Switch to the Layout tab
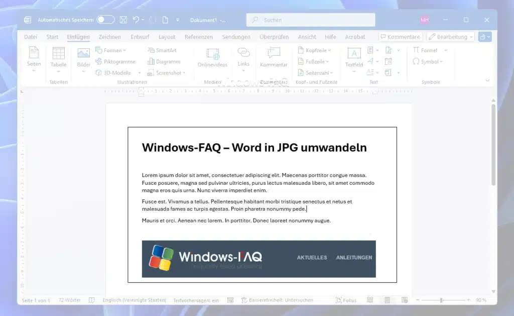This screenshot has width=514, height=316. point(167,37)
